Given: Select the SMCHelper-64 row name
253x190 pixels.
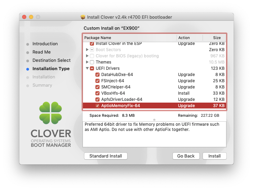Looking at the screenshot, I should pos(116,87).
